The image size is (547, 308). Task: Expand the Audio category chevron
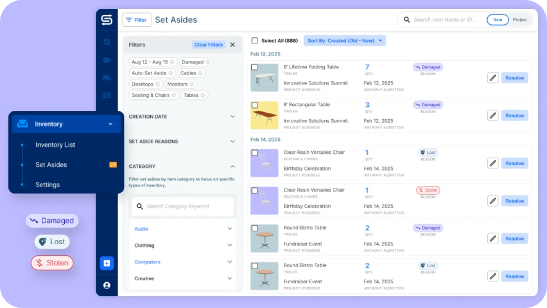click(229, 229)
